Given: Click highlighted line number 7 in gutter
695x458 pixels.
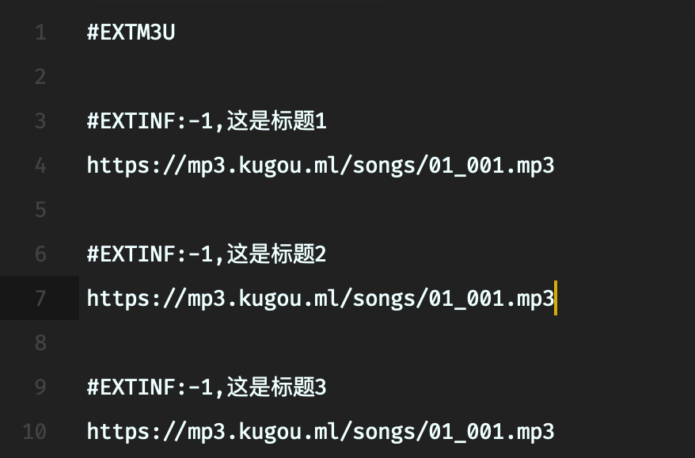Looking at the screenshot, I should pos(40,299).
